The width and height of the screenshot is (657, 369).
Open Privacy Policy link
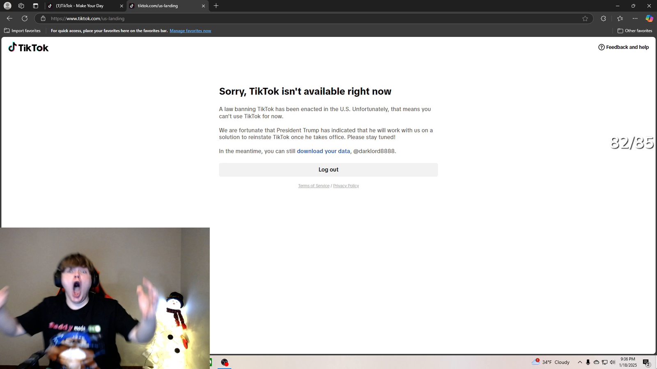(x=346, y=186)
